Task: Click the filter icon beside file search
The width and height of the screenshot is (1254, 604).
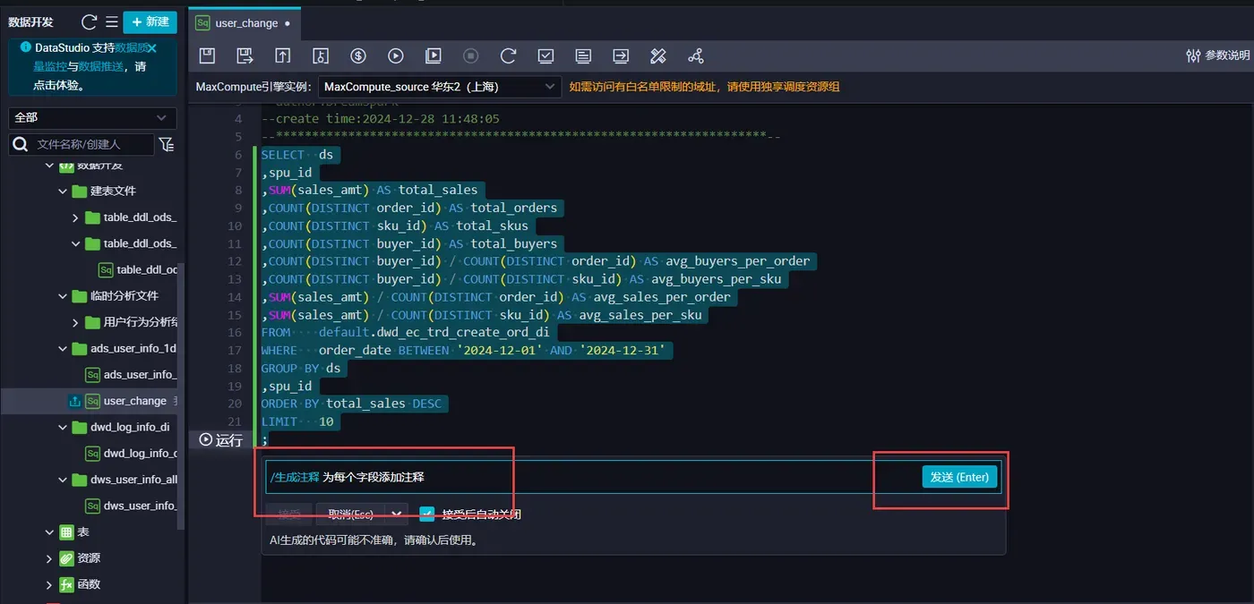Action: click(166, 144)
